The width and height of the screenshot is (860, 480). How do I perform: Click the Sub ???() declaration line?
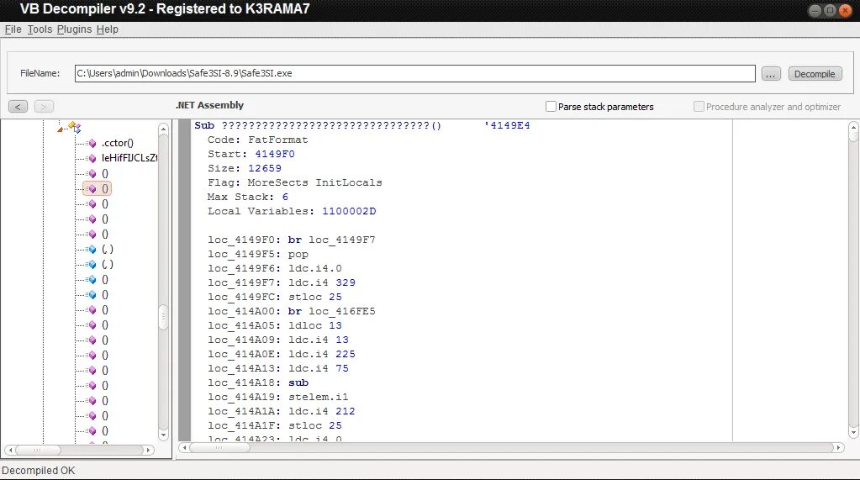pyautogui.click(x=318, y=125)
